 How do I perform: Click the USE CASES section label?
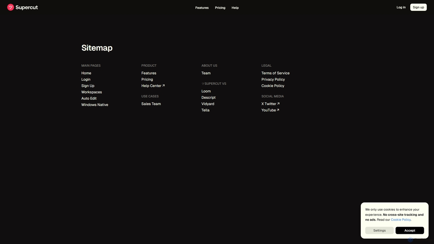[x=150, y=97]
